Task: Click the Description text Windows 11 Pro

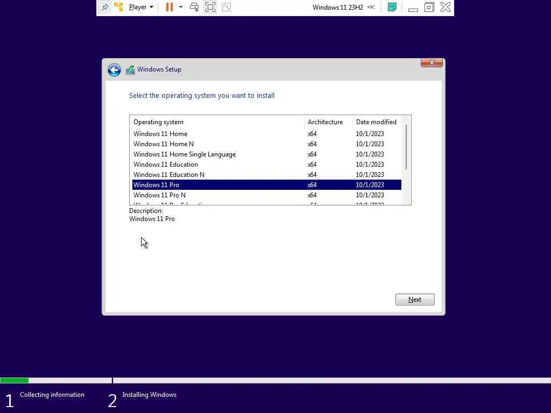Action: tap(152, 219)
